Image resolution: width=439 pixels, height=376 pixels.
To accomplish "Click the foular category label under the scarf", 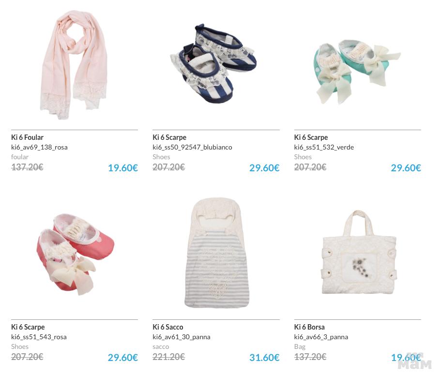I will click(x=20, y=157).
